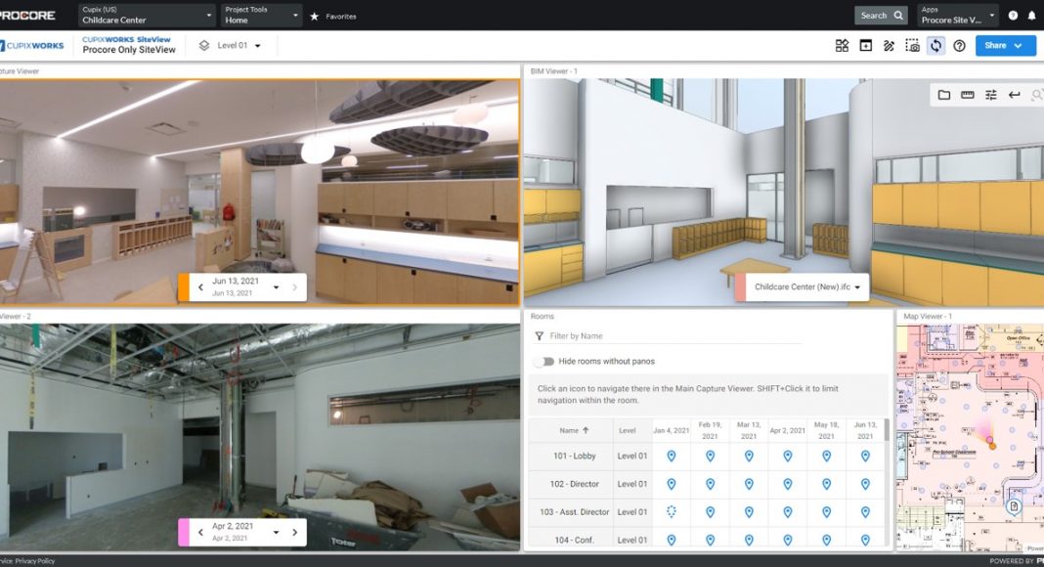Open BIM viewer adjustment sliders settings

click(x=991, y=95)
